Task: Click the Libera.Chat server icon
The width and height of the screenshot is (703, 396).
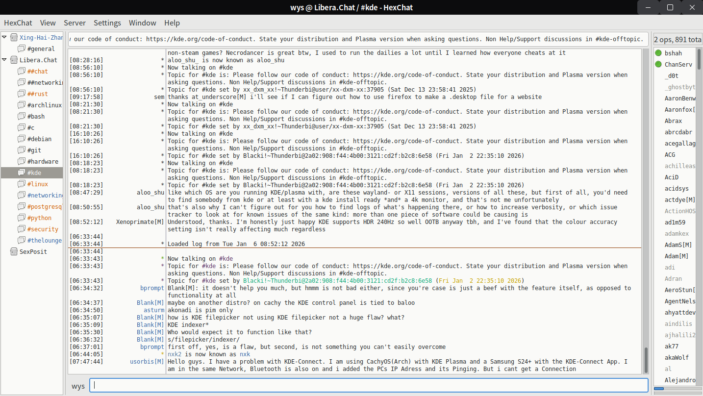Action: [x=14, y=60]
